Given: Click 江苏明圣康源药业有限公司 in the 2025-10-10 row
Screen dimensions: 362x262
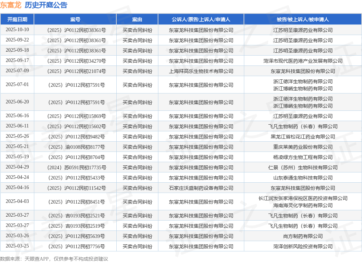Looking at the screenshot, I should (x=303, y=30).
